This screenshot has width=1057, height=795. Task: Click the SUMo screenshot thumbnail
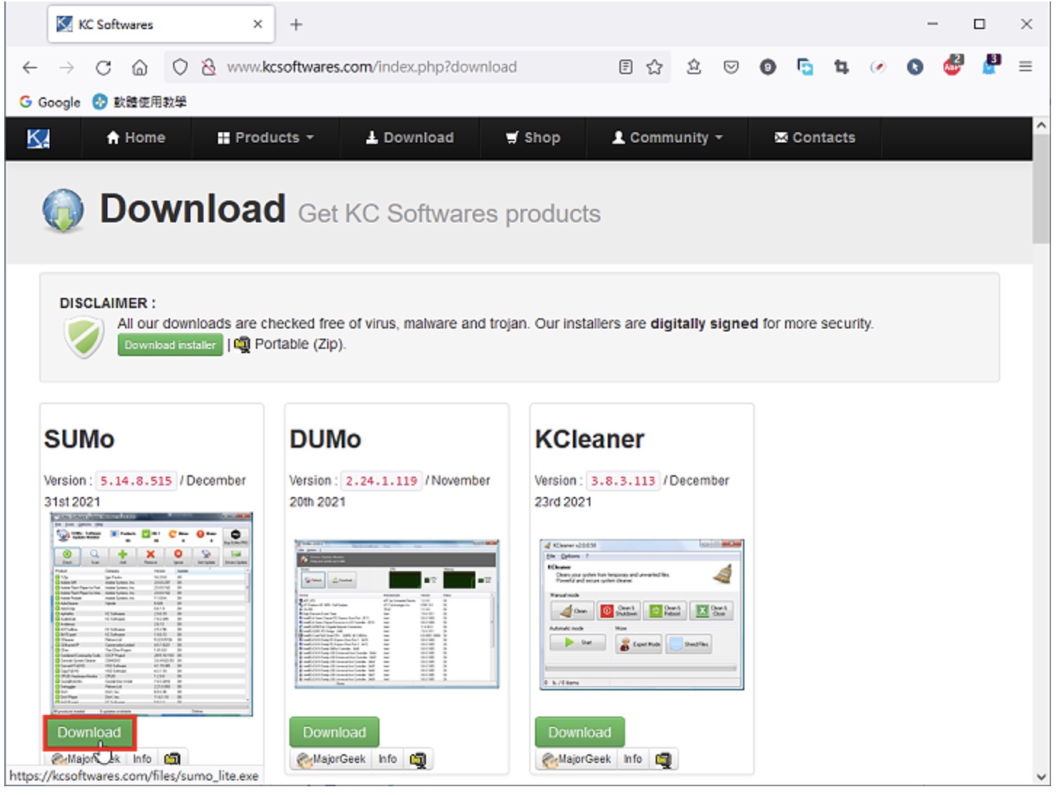151,614
